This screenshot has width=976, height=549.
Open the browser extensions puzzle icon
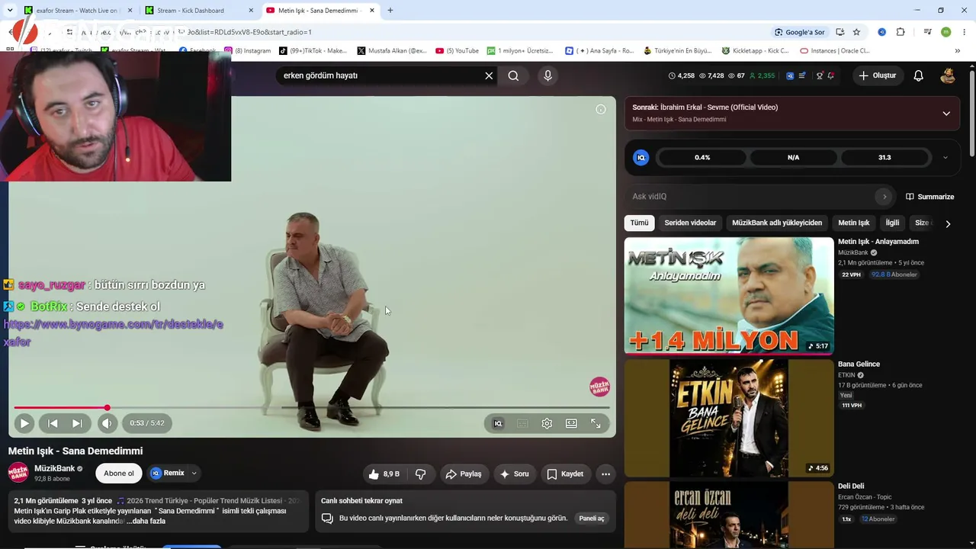(901, 32)
